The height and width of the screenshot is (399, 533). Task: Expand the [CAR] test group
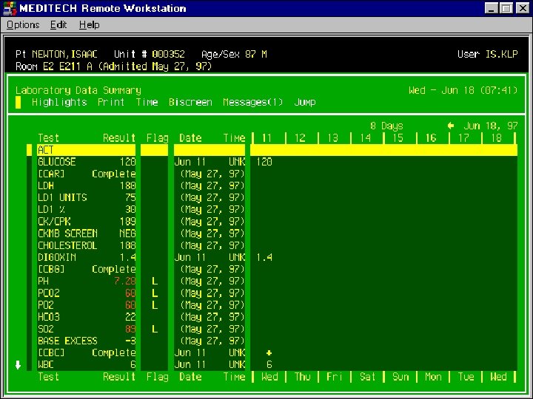coord(51,174)
